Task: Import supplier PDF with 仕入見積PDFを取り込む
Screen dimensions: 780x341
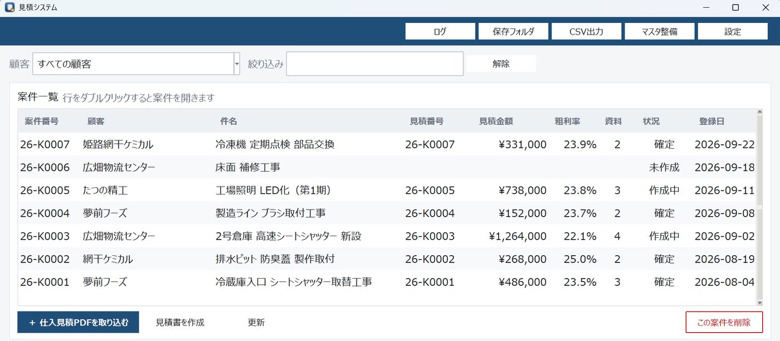Action: point(78,322)
